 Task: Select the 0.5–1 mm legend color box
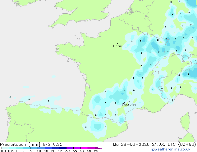pyautogui.click(x=12, y=148)
